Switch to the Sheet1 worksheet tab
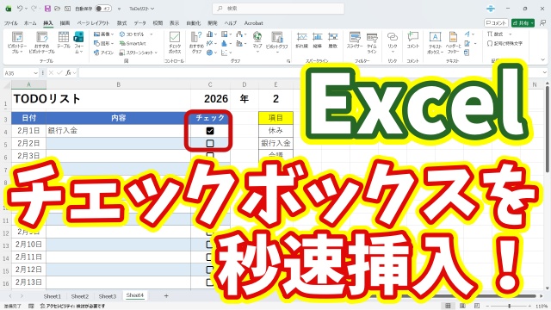This screenshot has height=310, width=551. coord(52,296)
